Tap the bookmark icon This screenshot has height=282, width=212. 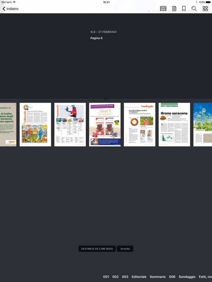pyautogui.click(x=184, y=8)
